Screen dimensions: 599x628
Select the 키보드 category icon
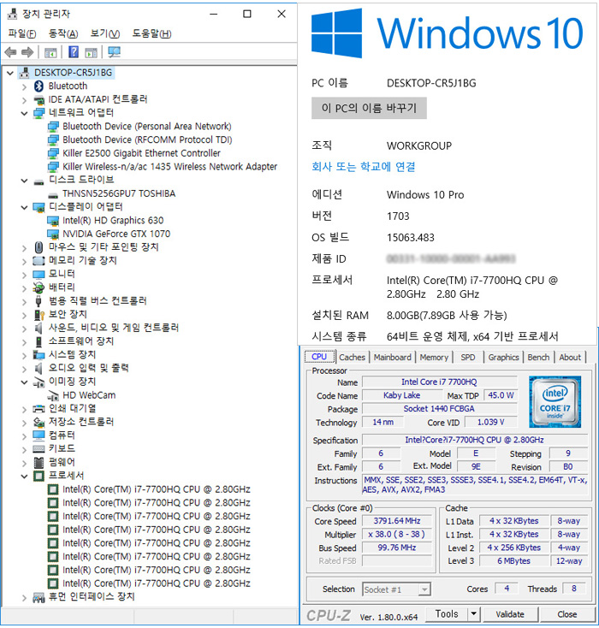pyautogui.click(x=39, y=448)
